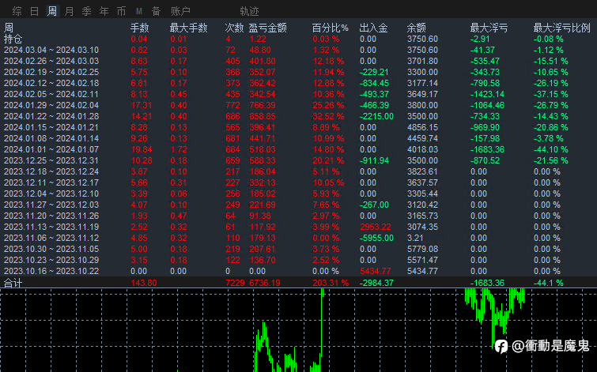Switch to the 日 daily tab
The image size is (597, 372).
tap(34, 11)
